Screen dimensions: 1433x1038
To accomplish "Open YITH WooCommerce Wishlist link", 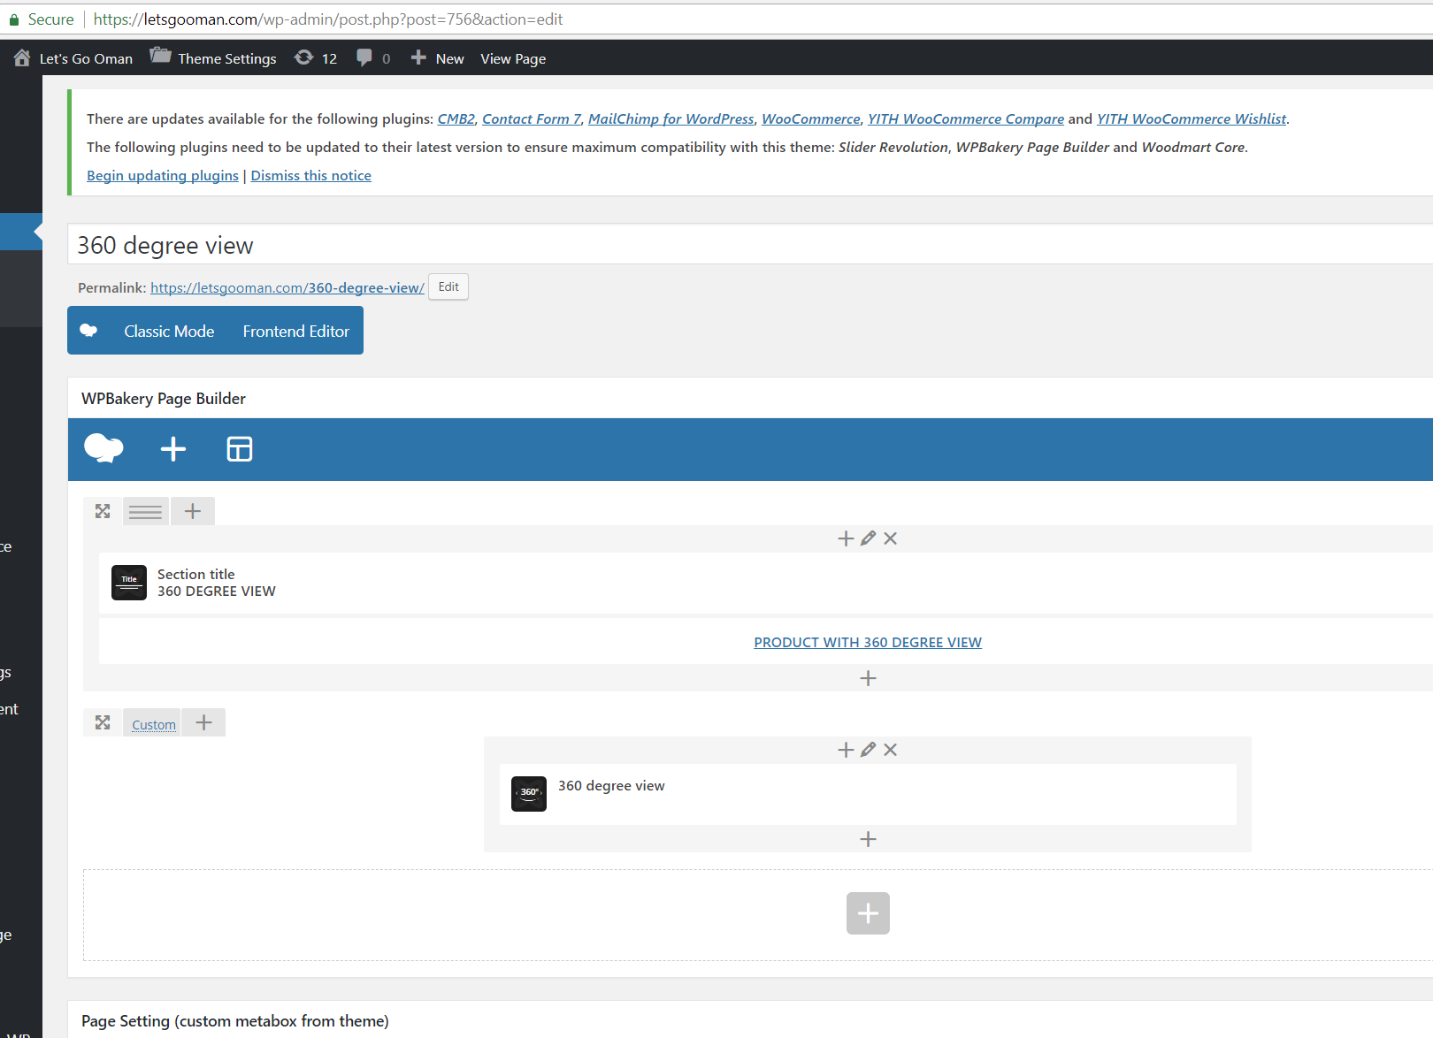I will [1192, 119].
